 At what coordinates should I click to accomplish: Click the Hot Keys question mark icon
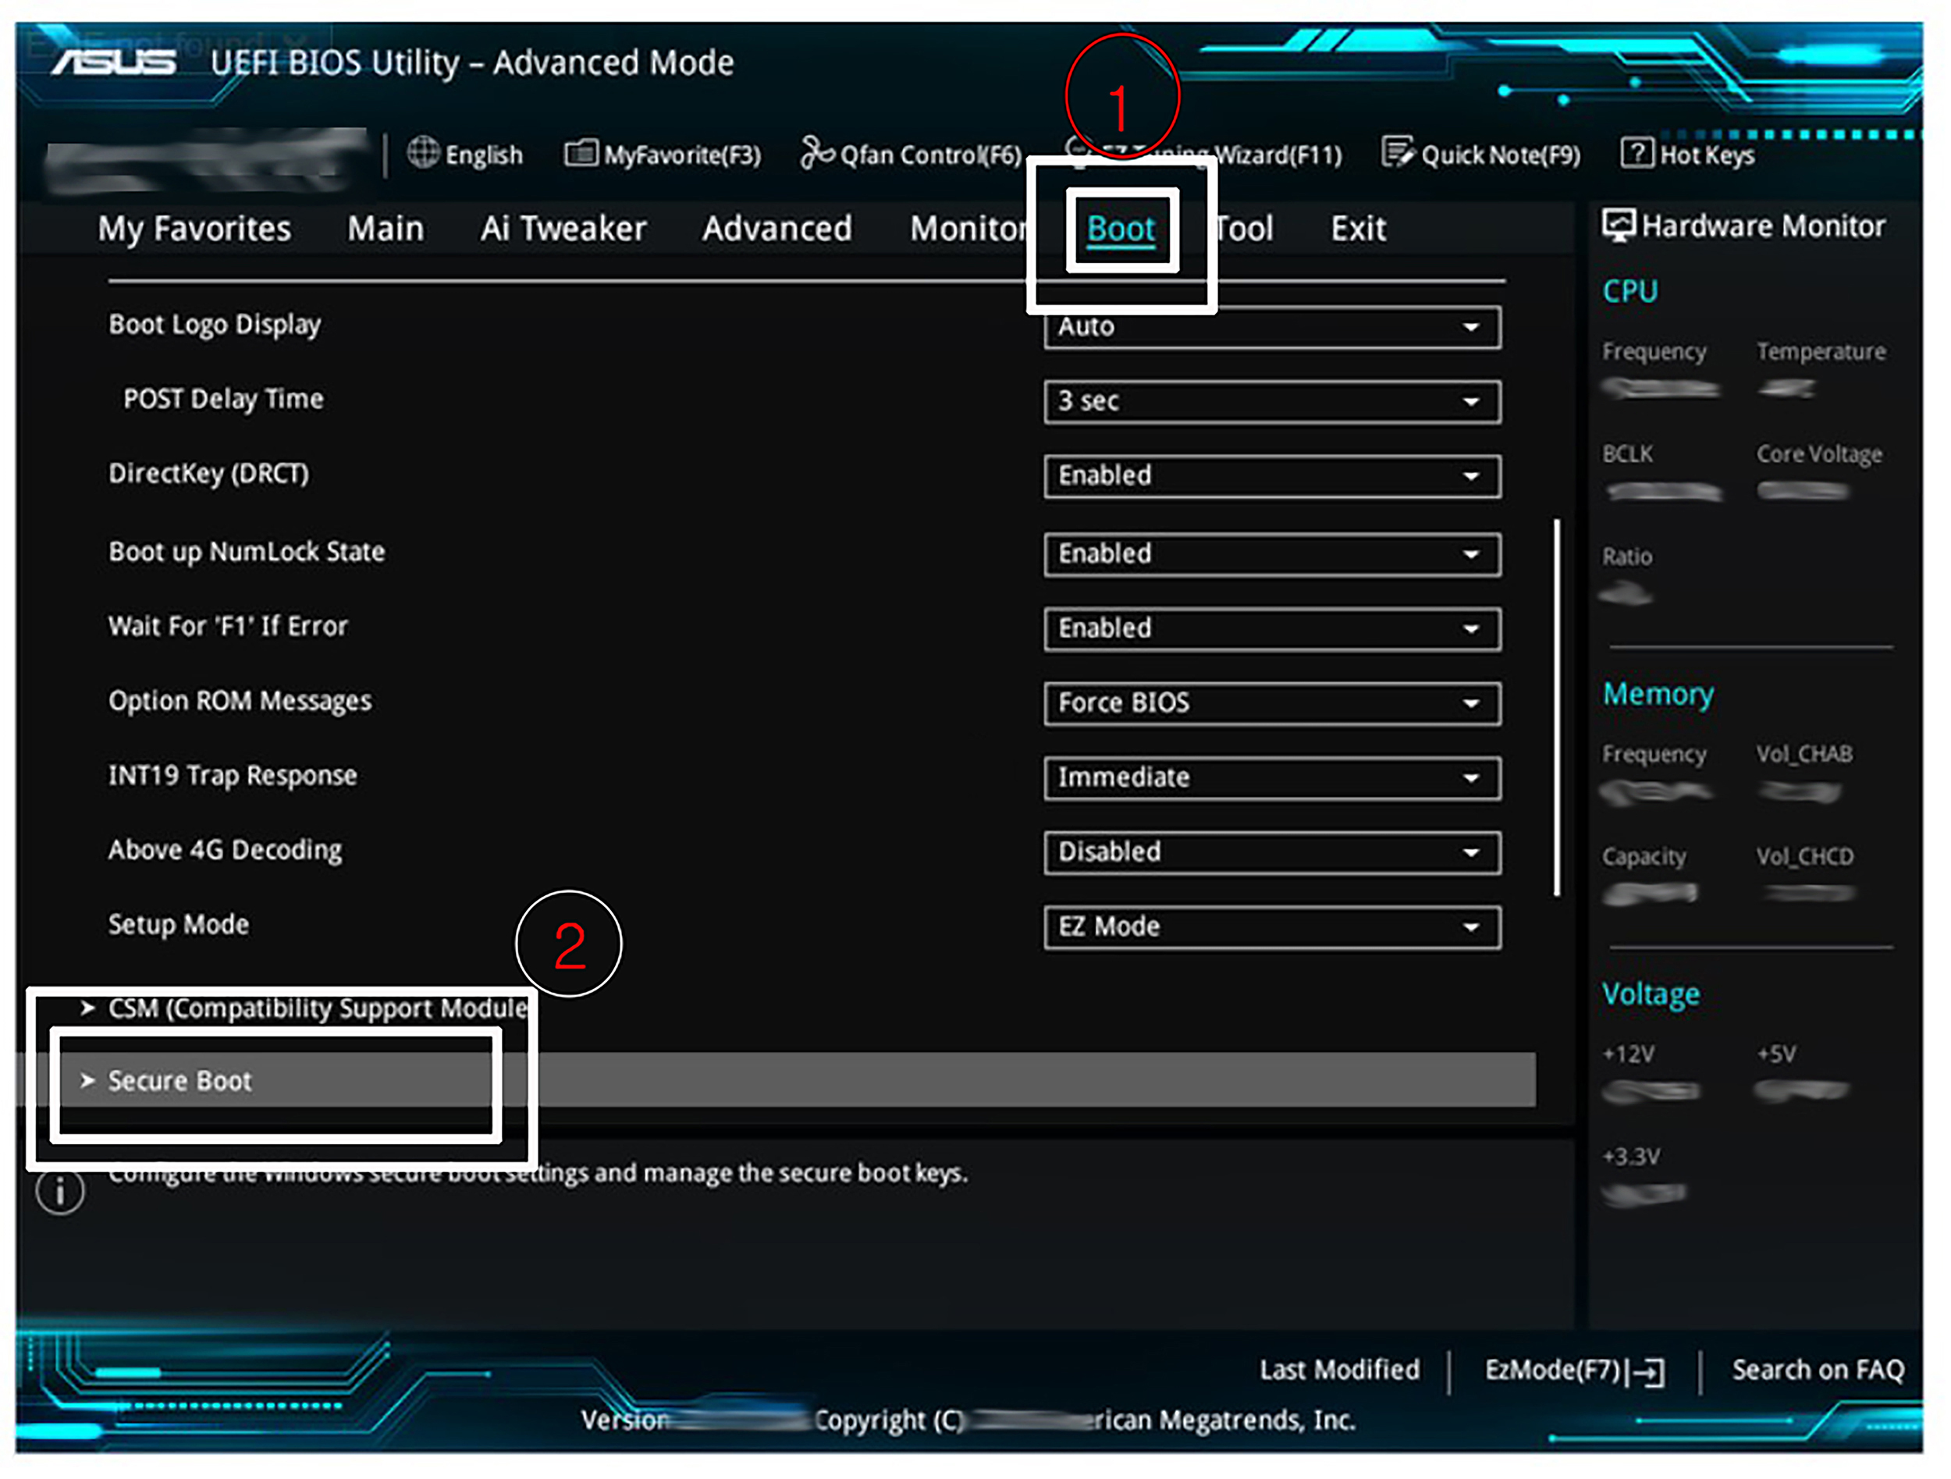coord(1636,154)
